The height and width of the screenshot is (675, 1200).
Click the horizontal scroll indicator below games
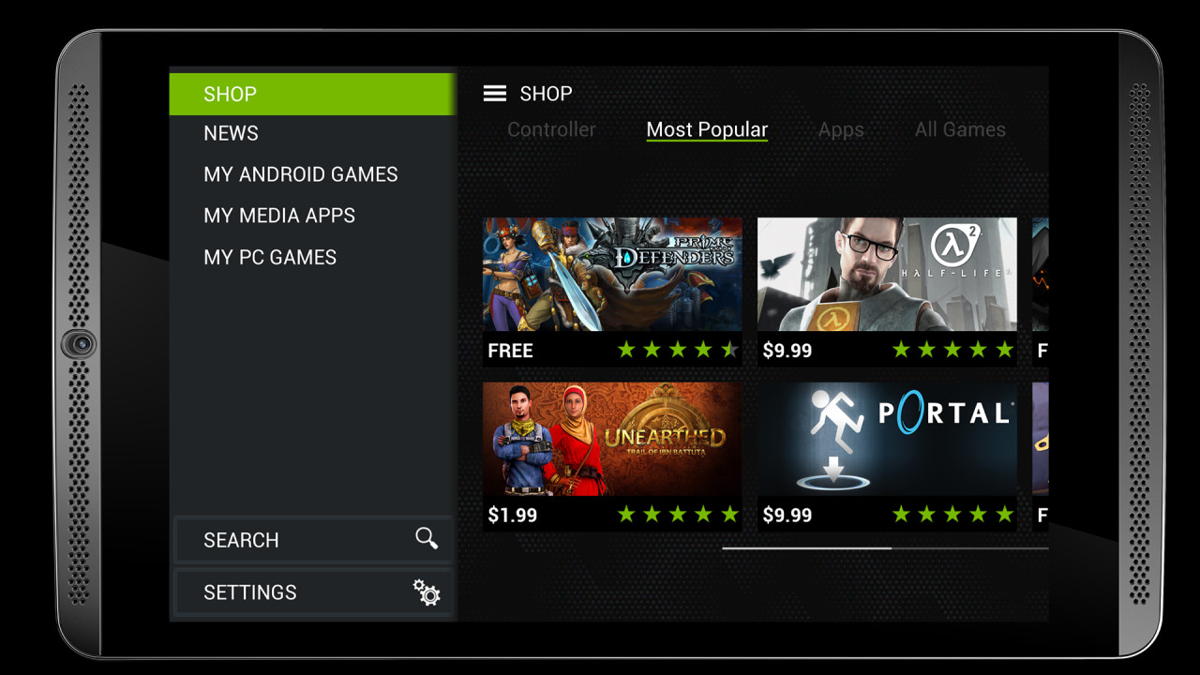click(x=885, y=548)
